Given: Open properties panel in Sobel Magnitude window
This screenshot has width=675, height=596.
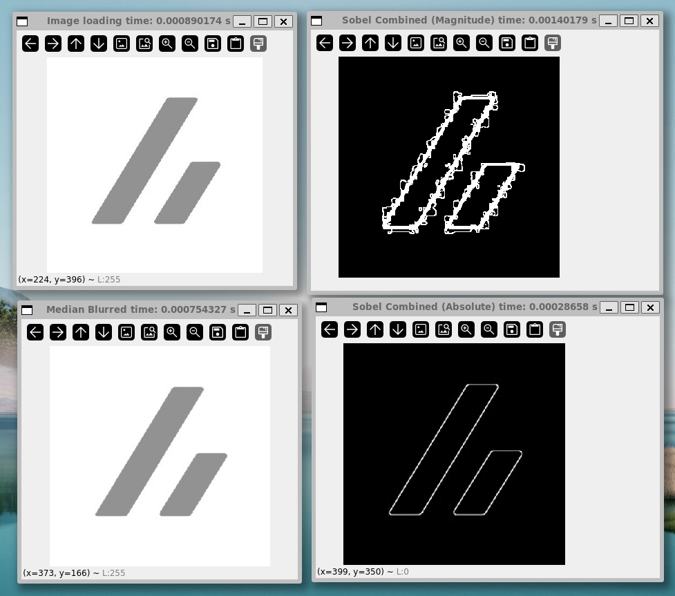Looking at the screenshot, I should click(553, 43).
